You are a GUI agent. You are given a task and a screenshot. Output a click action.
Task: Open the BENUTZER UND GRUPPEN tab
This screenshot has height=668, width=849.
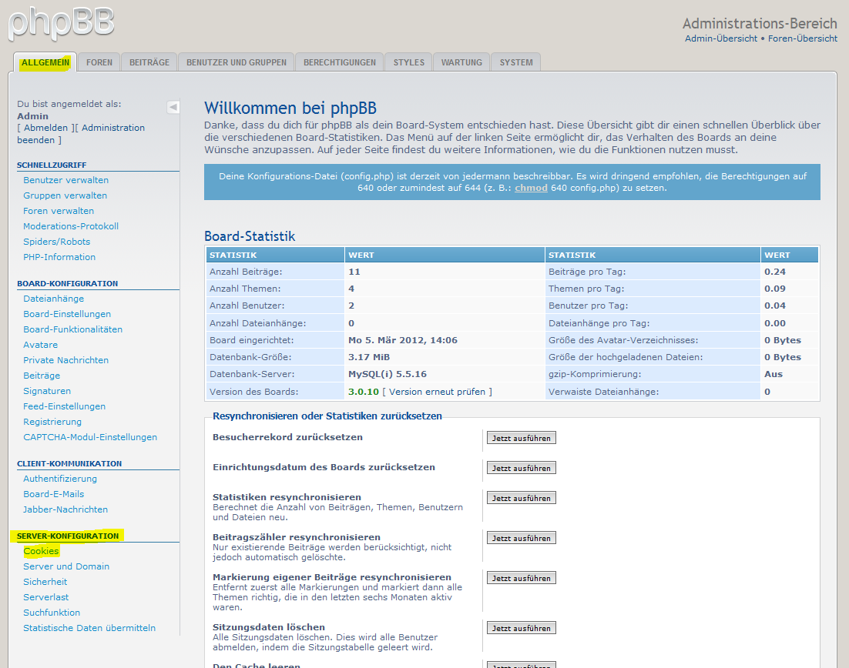click(x=236, y=62)
